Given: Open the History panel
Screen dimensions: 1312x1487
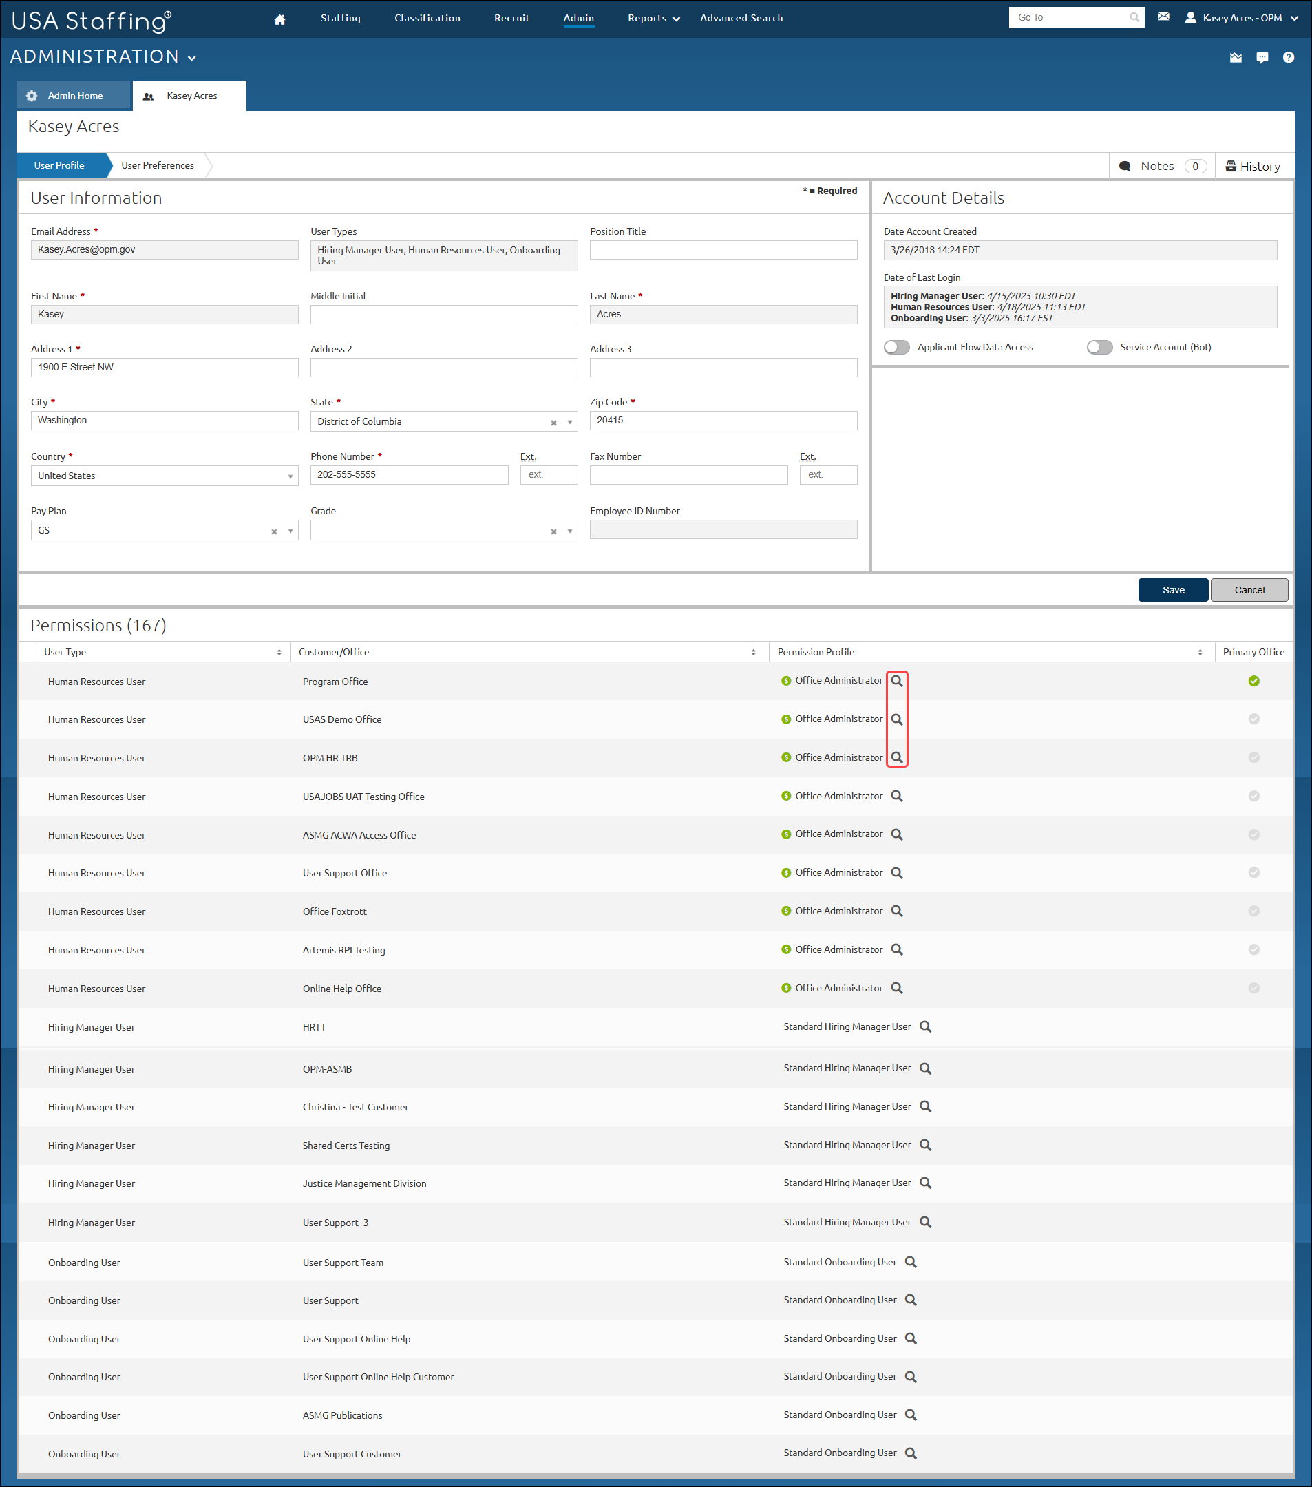Looking at the screenshot, I should tap(1253, 167).
